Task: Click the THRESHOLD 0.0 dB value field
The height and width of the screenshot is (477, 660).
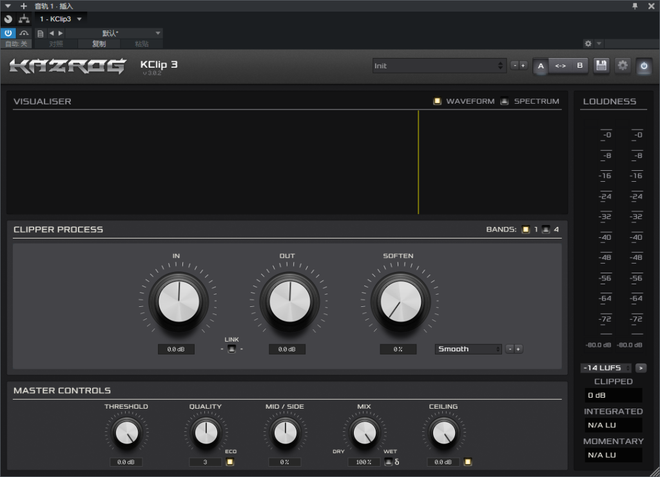Action: pyautogui.click(x=126, y=462)
